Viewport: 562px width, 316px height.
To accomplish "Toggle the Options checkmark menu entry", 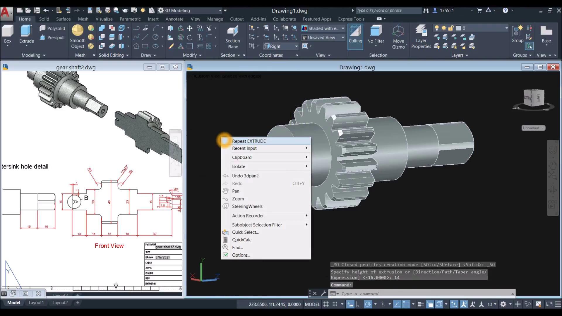I will pos(241,255).
